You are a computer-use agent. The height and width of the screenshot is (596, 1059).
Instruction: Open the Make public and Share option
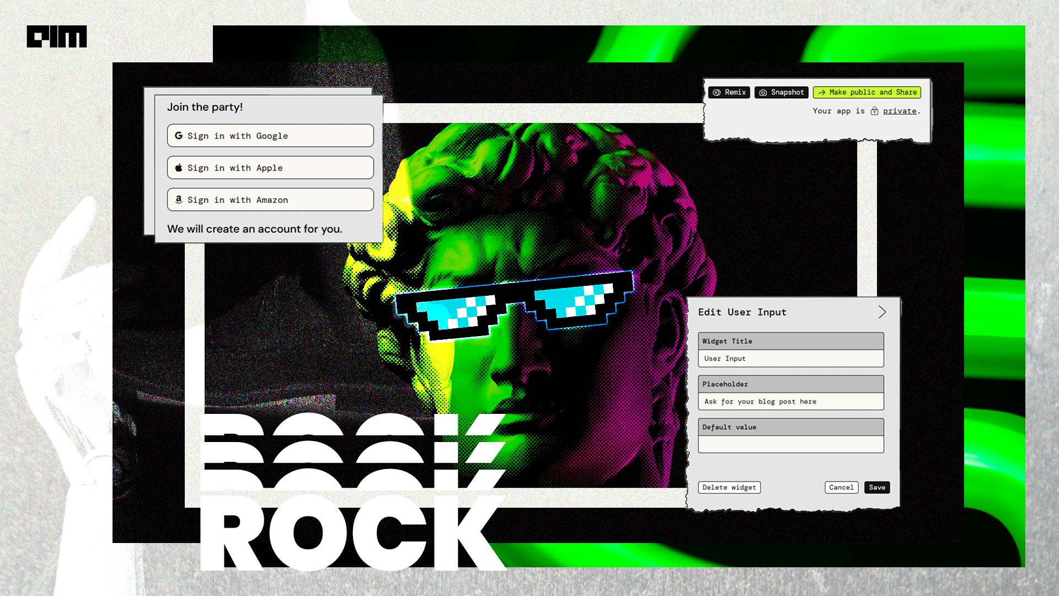click(866, 92)
